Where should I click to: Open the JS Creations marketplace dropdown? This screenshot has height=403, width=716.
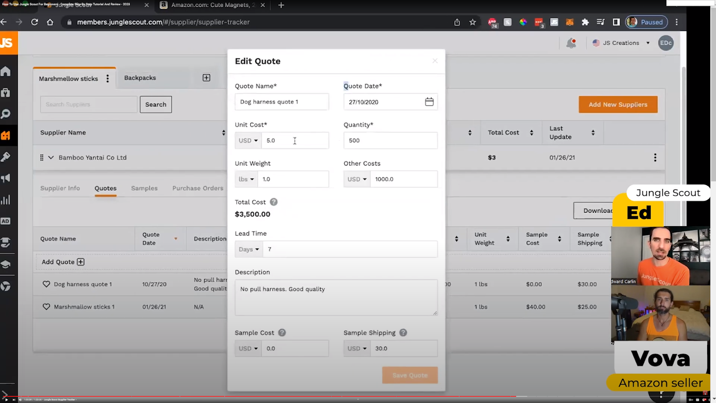click(621, 43)
